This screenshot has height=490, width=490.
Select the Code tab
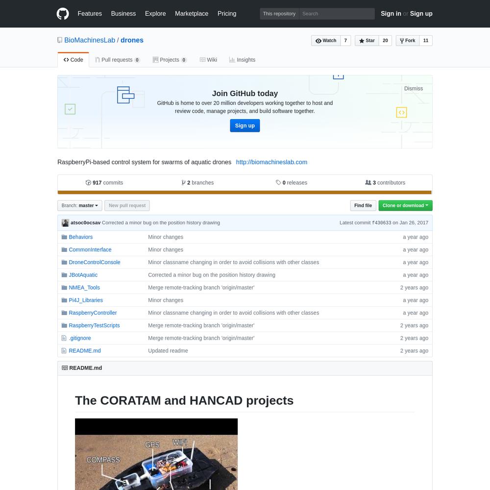pyautogui.click(x=73, y=60)
